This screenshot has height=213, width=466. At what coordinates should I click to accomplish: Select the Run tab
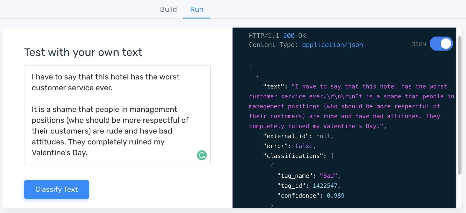pyautogui.click(x=197, y=9)
